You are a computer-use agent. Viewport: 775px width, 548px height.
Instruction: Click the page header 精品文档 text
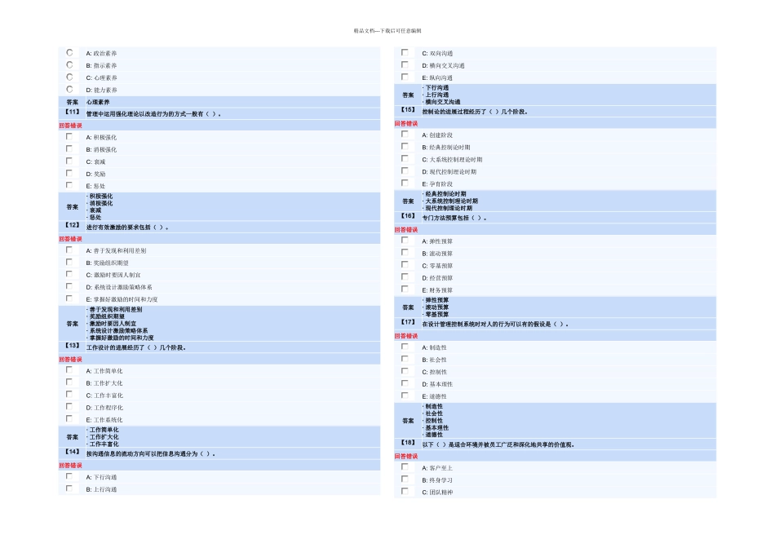(x=387, y=31)
